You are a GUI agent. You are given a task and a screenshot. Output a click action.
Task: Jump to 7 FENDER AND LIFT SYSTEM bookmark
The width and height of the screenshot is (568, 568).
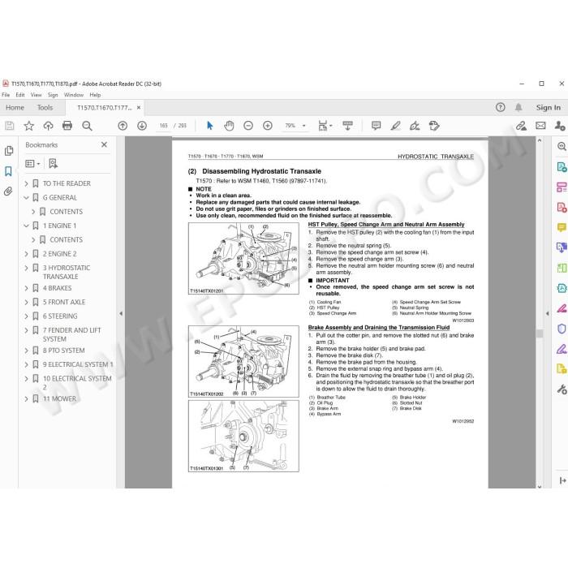71,334
